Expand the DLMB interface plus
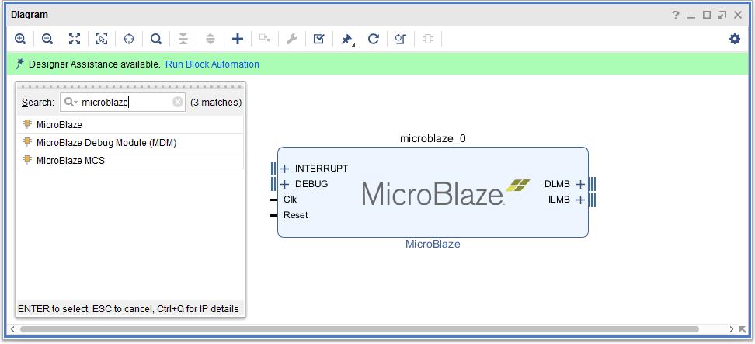Viewport: 755px width, 344px height. pos(581,184)
